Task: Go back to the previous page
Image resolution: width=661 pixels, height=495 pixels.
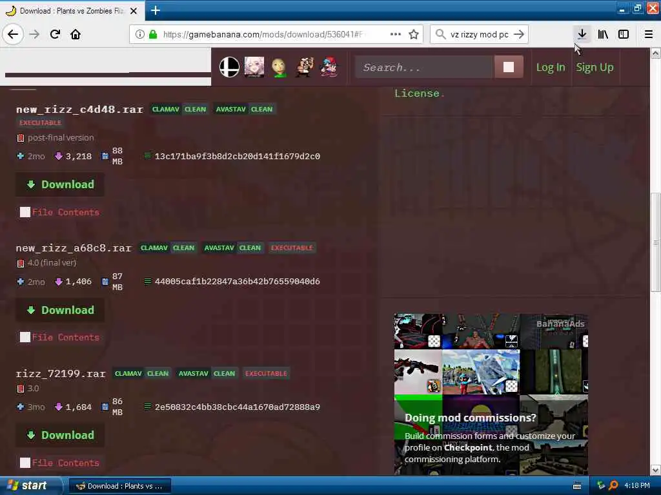Action: click(13, 35)
